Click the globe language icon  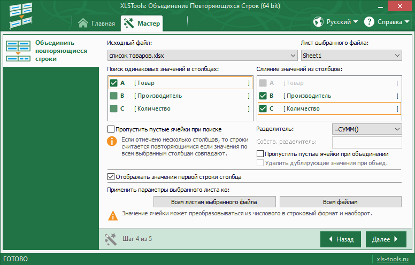coord(319,22)
